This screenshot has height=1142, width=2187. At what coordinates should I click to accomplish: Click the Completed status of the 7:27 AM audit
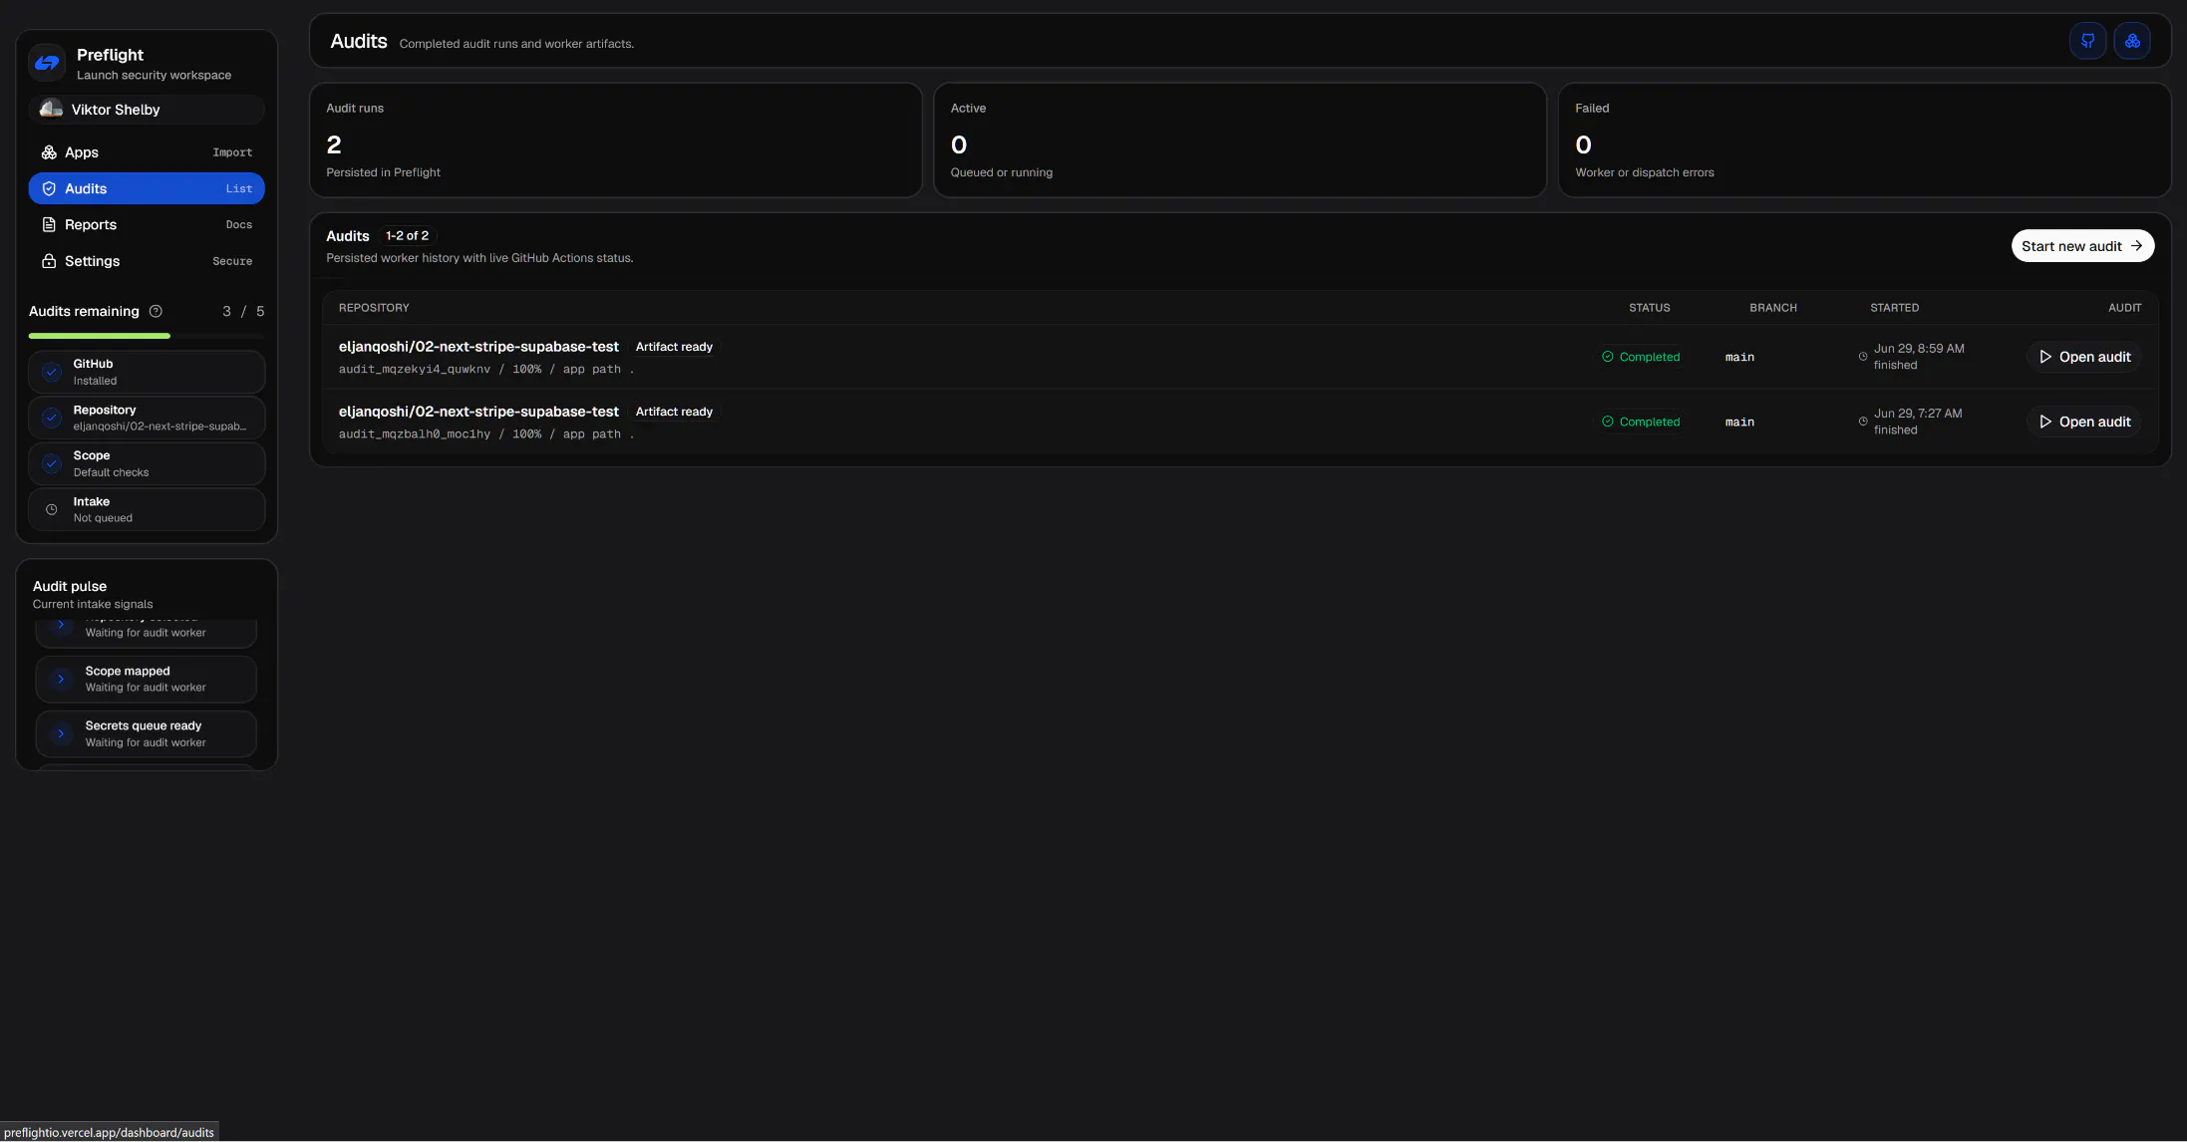pyautogui.click(x=1641, y=422)
